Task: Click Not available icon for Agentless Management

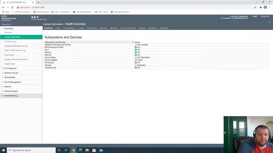Action: tap(136, 45)
